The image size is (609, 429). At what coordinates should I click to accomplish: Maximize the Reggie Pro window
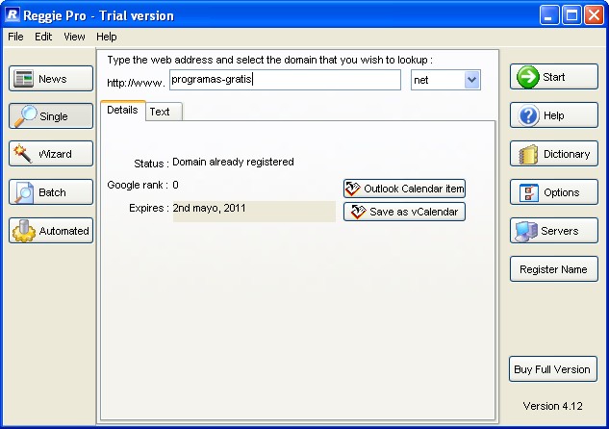pyautogui.click(x=571, y=15)
